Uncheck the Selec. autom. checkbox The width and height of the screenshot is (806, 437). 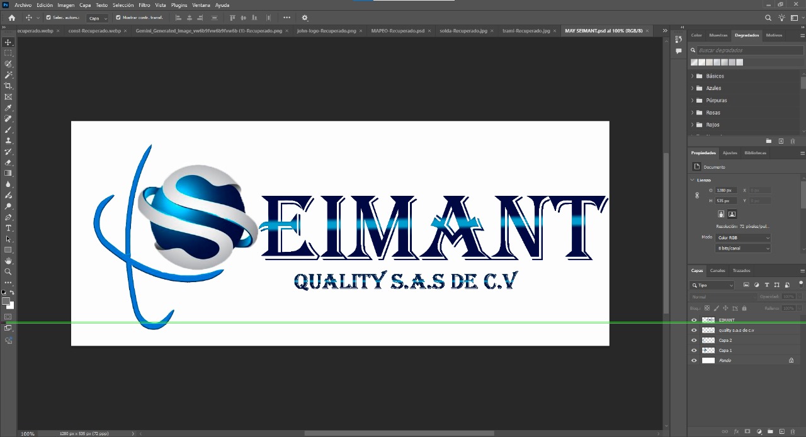(x=48, y=18)
